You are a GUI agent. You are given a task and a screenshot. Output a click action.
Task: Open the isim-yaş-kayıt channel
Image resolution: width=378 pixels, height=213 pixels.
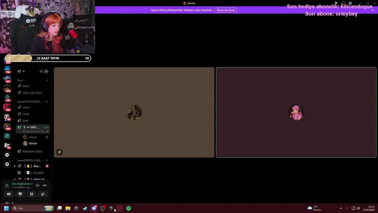(33, 93)
